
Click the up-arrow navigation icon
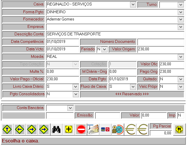pyautogui.click(x=7, y=129)
